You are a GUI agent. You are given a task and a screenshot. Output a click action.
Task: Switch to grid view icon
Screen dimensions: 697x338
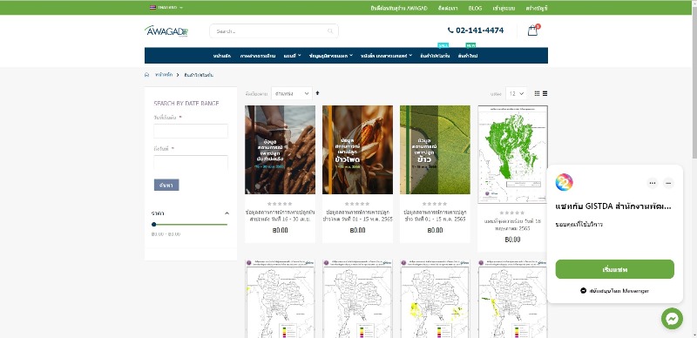tap(537, 93)
